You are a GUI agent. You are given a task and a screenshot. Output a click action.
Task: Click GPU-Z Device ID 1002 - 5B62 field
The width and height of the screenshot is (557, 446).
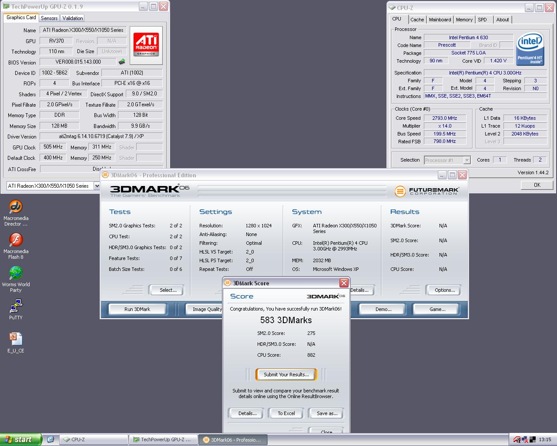pyautogui.click(x=55, y=73)
